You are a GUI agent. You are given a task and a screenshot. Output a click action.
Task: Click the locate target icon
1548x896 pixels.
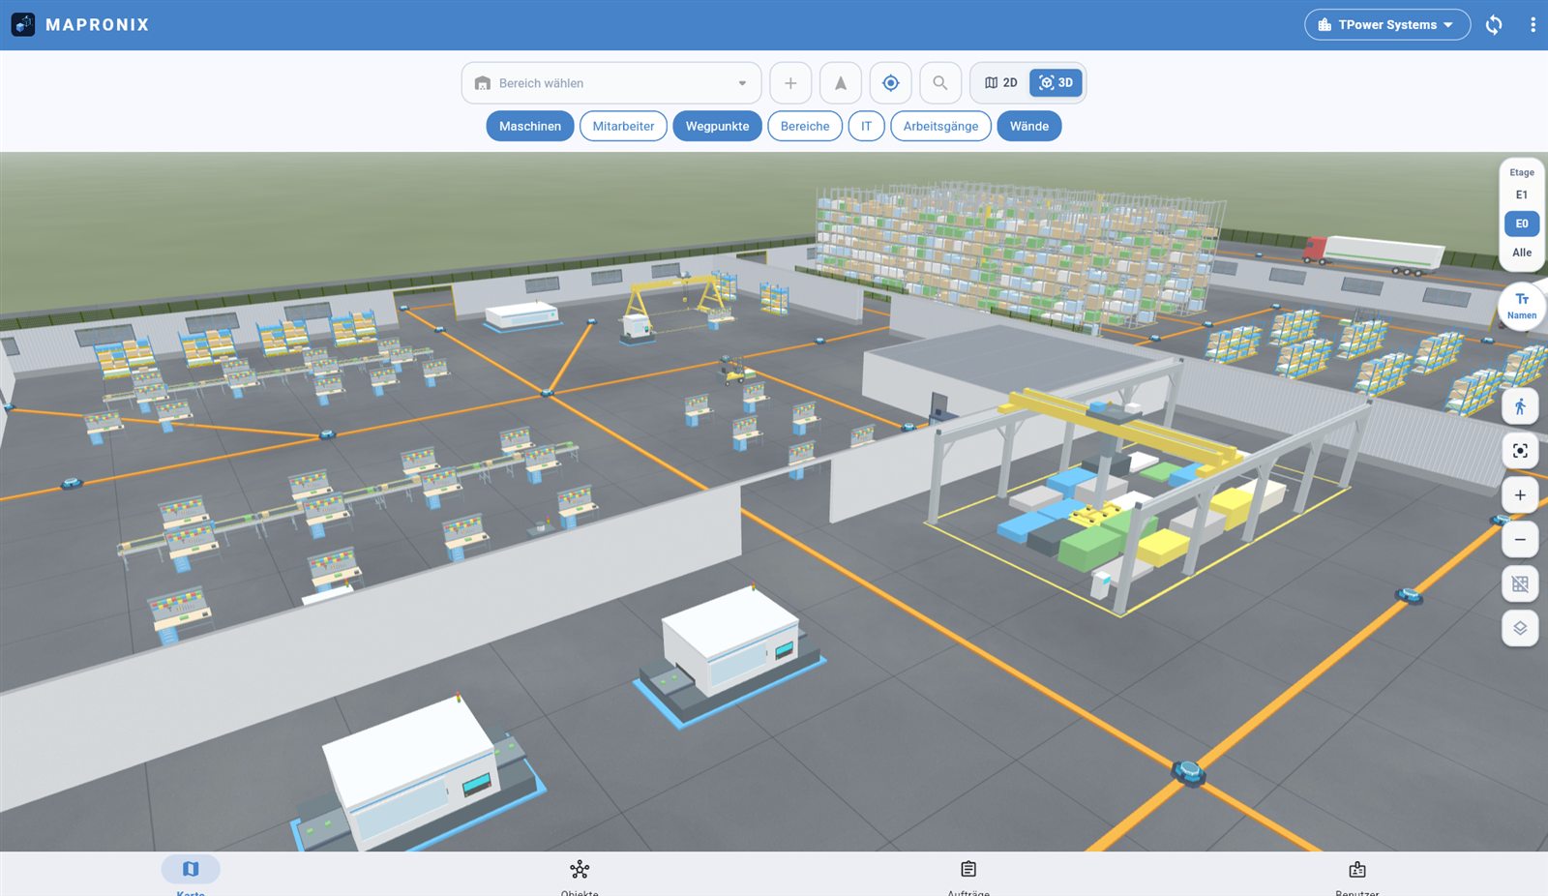click(x=891, y=83)
